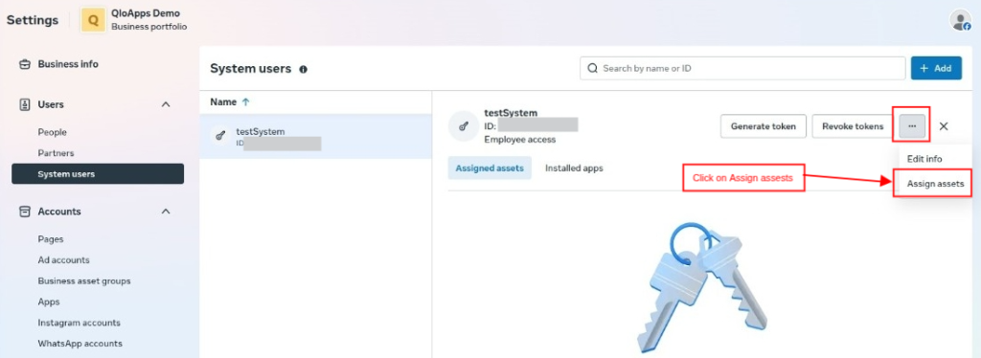Open the three-dot more options button
The width and height of the screenshot is (981, 358).
point(912,126)
